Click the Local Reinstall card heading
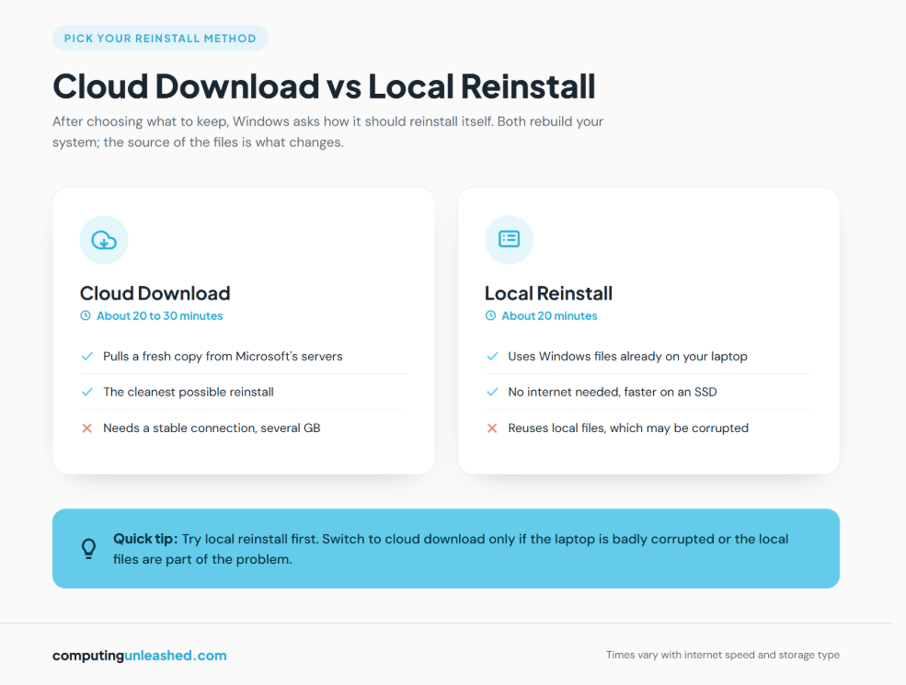The image size is (906, 685). (548, 293)
